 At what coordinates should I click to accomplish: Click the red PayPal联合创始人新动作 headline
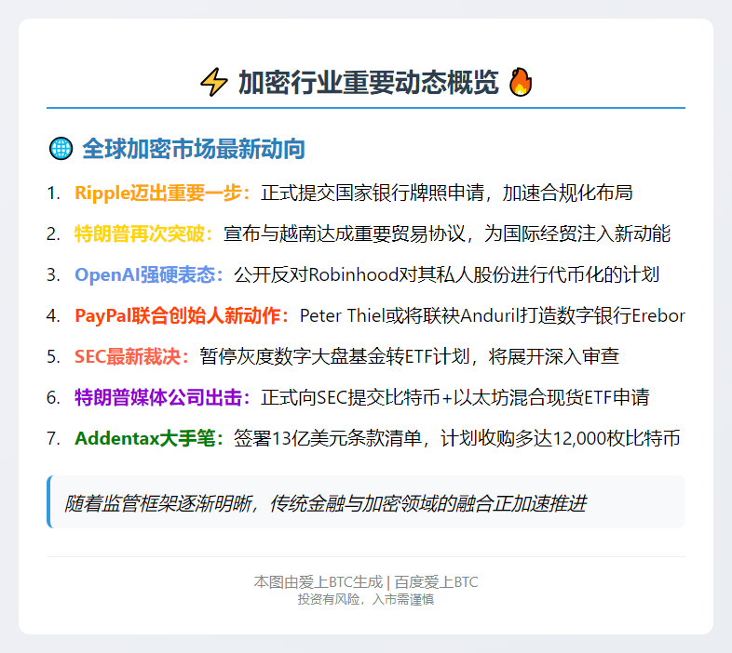[x=182, y=316]
